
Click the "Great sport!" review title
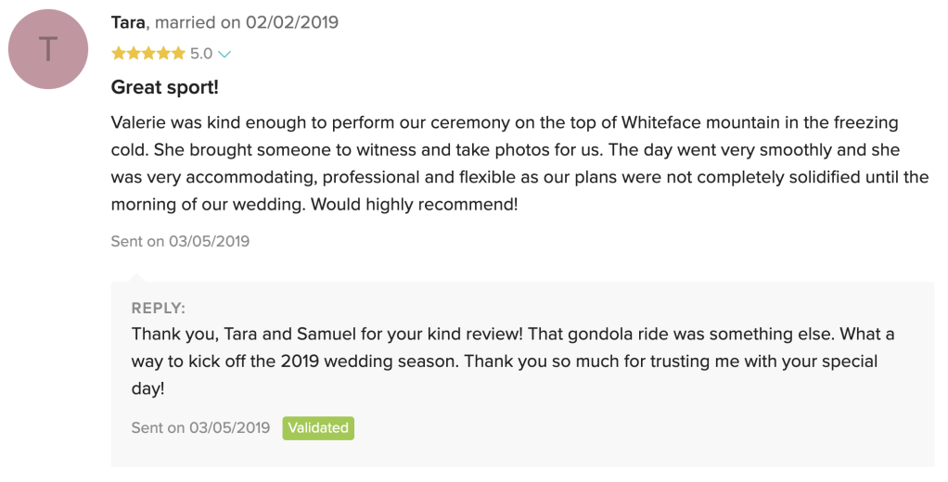click(x=164, y=88)
